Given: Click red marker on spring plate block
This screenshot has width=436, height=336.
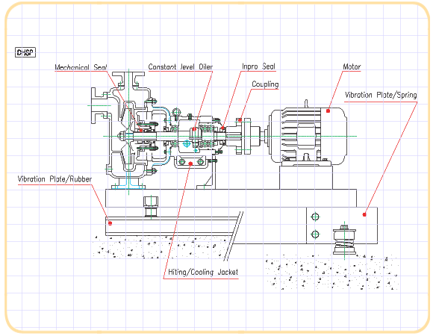Looking at the screenshot, I should pyautogui.click(x=364, y=214).
